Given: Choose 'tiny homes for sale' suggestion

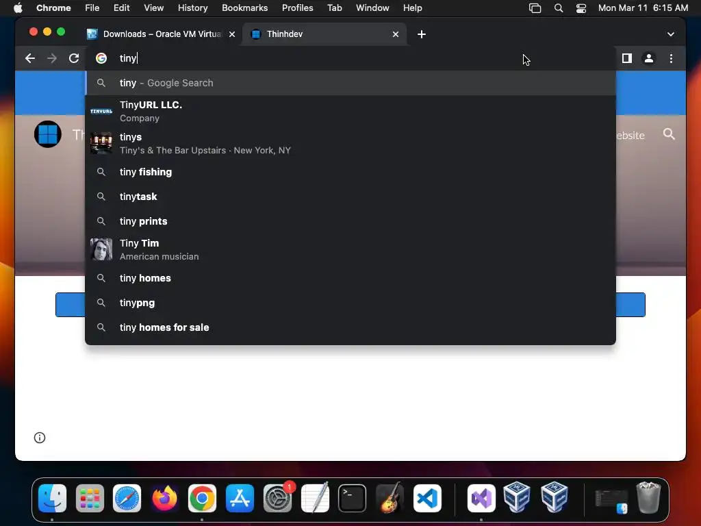Looking at the screenshot, I should tap(350, 327).
